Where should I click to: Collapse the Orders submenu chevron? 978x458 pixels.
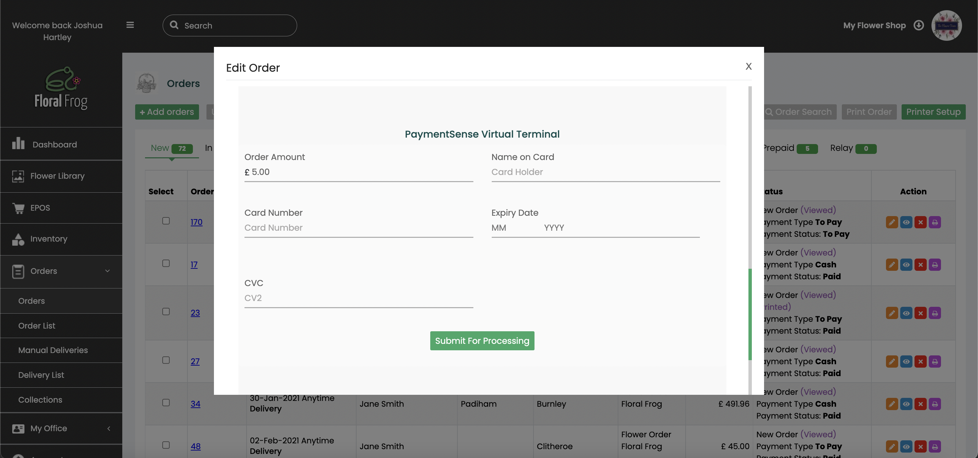pyautogui.click(x=107, y=271)
